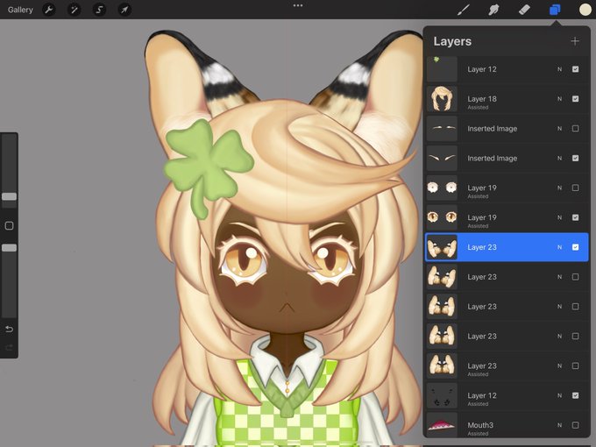Select the top Layer 12 clover thumbnail

tap(442, 69)
